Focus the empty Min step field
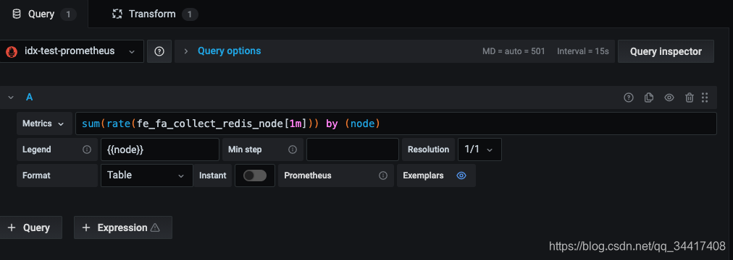This screenshot has height=260, width=733. click(353, 149)
